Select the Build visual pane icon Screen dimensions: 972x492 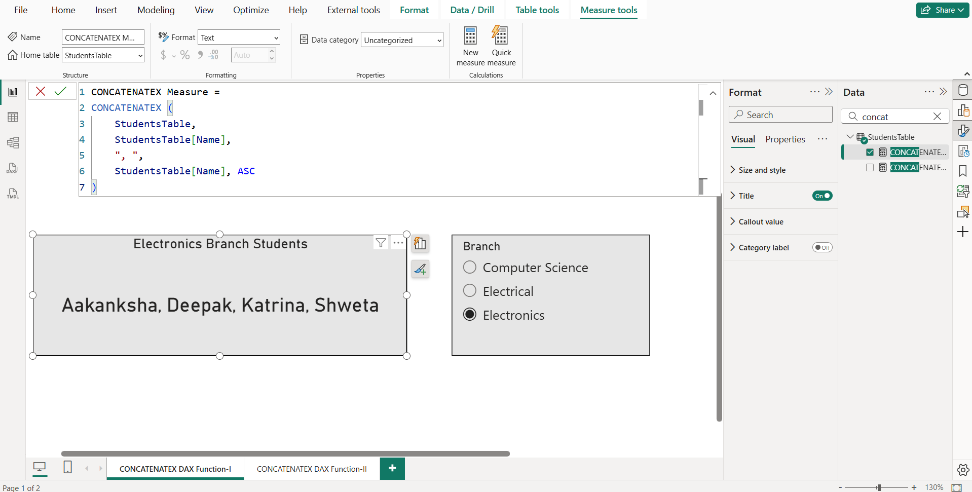pos(963,110)
